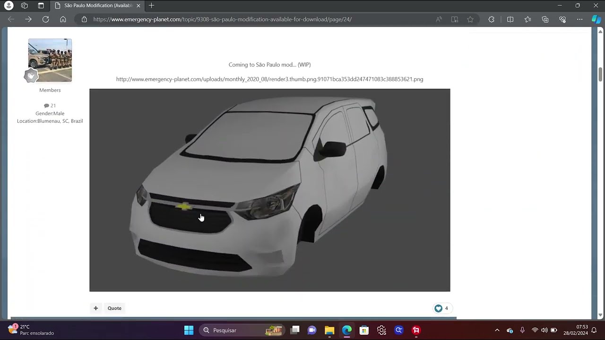
Task: Open the Favorites list
Action: pos(527,19)
